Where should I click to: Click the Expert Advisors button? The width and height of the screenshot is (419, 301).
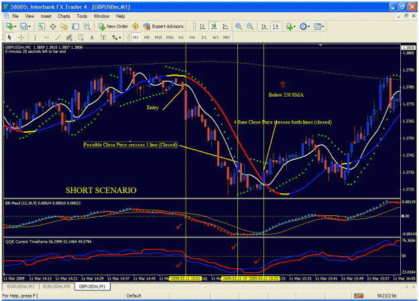(x=164, y=26)
